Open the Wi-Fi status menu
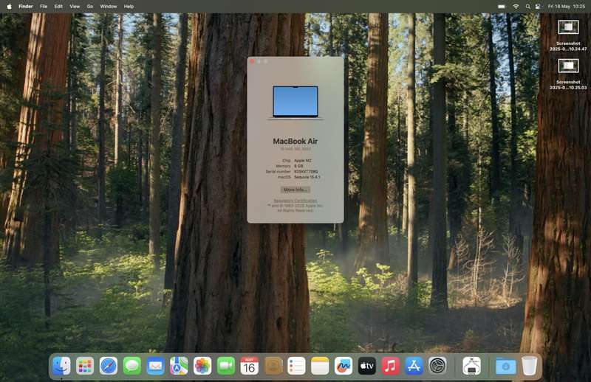 (x=516, y=7)
